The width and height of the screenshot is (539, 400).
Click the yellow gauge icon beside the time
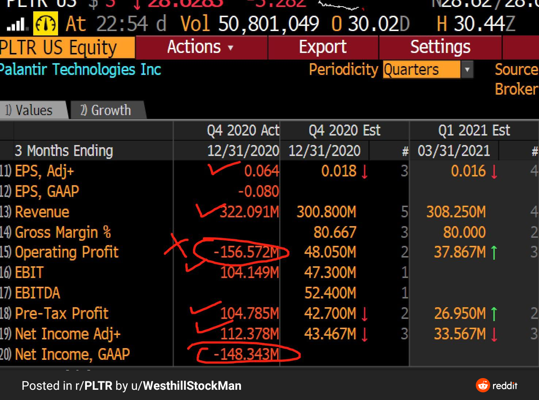[46, 23]
